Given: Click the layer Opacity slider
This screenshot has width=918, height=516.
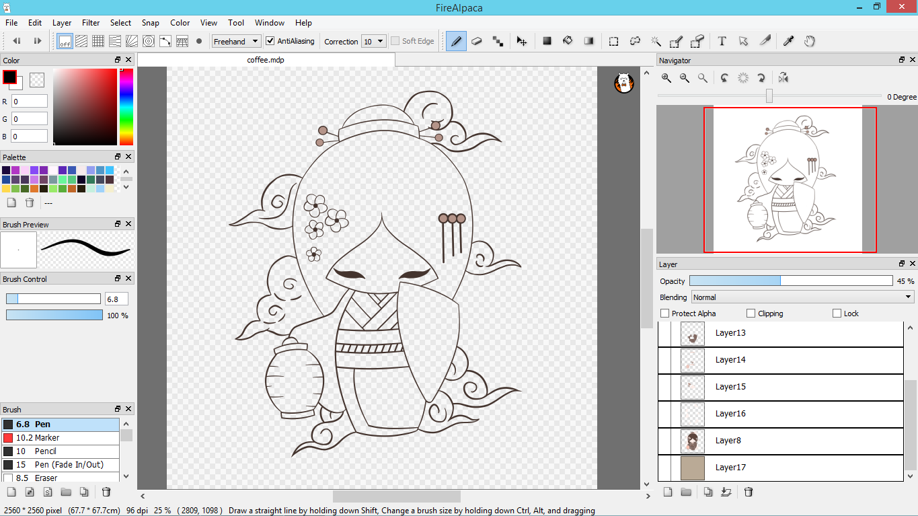Looking at the screenshot, I should pyautogui.click(x=791, y=281).
